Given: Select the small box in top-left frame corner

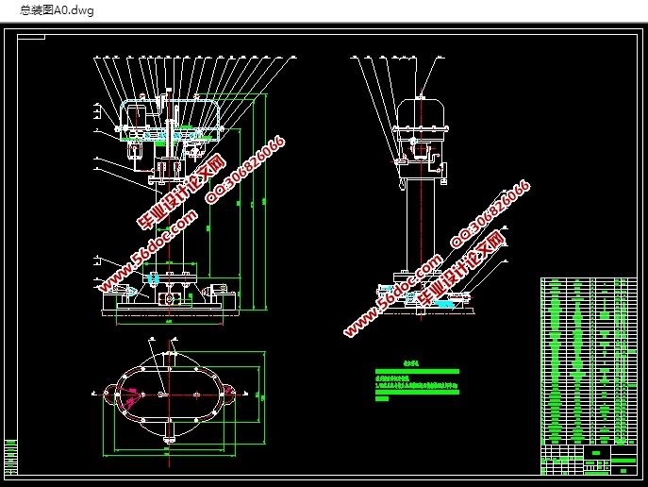Looking at the screenshot, I should (x=31, y=38).
